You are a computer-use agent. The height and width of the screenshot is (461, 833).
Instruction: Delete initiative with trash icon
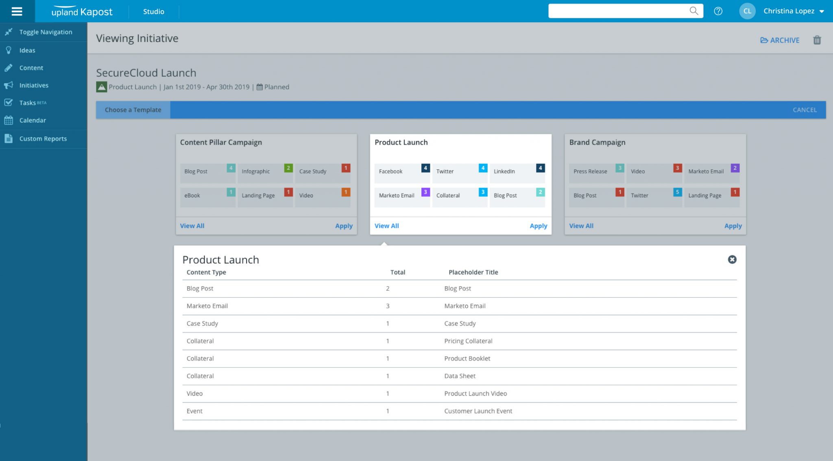[817, 40]
